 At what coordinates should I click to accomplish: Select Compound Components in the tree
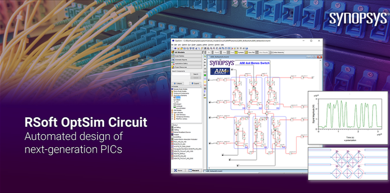click(181, 94)
